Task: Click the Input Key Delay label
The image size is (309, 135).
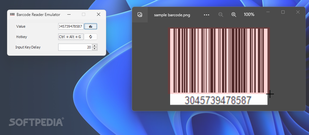Action: point(28,47)
